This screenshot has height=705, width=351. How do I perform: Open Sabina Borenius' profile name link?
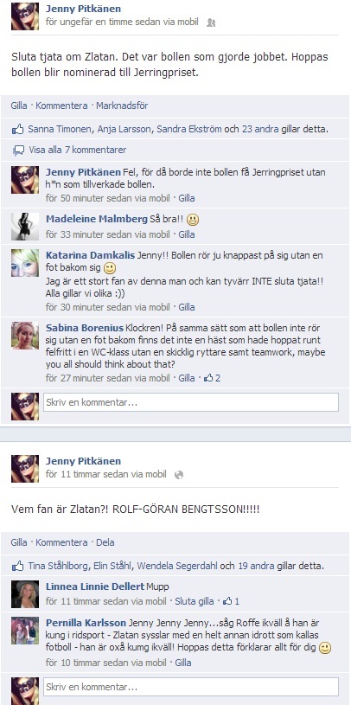click(x=85, y=328)
